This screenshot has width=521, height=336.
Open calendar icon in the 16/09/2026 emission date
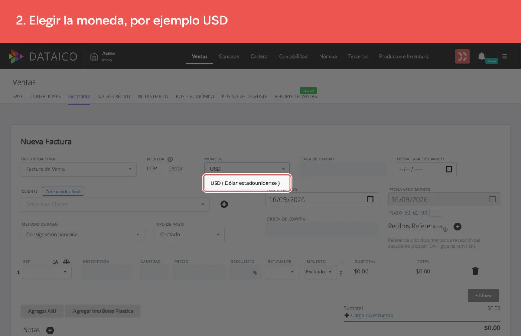point(370,199)
